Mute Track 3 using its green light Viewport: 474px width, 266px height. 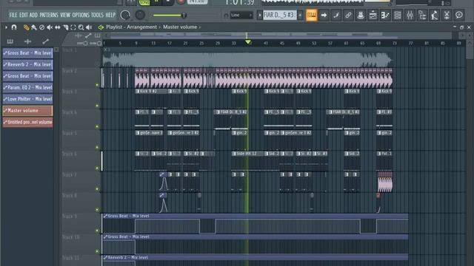tap(97, 106)
